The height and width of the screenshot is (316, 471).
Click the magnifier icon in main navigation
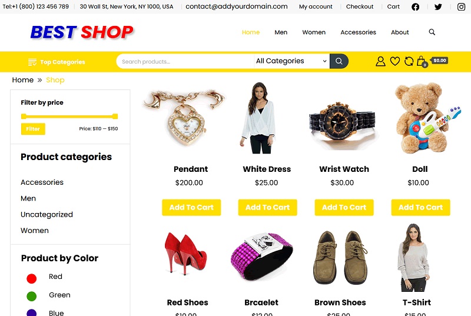point(432,32)
